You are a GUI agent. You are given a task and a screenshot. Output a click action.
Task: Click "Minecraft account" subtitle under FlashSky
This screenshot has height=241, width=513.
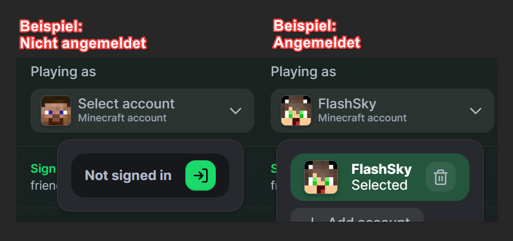pyautogui.click(x=362, y=118)
